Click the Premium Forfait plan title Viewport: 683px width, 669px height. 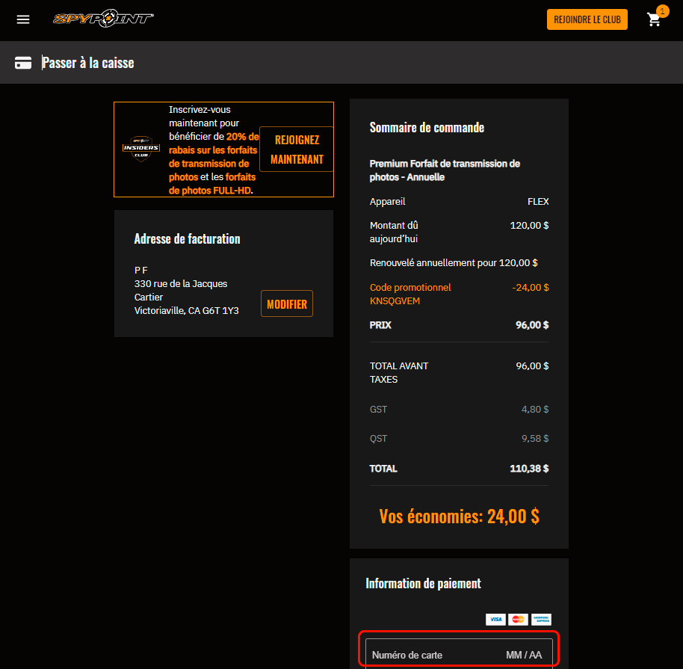coord(445,170)
